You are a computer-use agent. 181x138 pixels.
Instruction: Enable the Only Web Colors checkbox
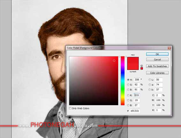pyautogui.click(x=70, y=108)
